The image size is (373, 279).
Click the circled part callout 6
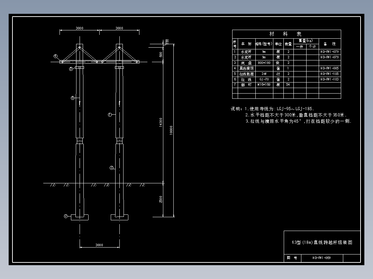[73, 98]
